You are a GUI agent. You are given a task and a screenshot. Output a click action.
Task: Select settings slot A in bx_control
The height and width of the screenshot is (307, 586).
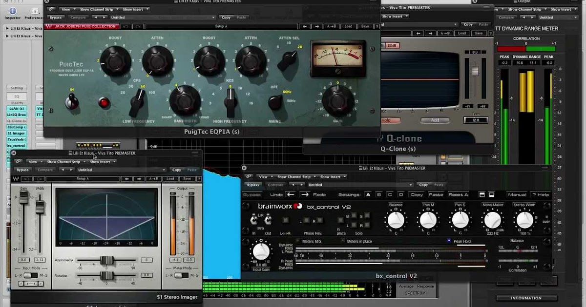click(368, 194)
